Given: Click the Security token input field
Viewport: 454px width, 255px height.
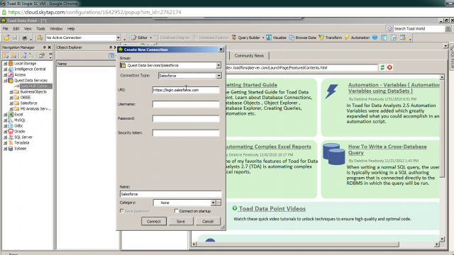Looking at the screenshot, I should click(186, 133).
